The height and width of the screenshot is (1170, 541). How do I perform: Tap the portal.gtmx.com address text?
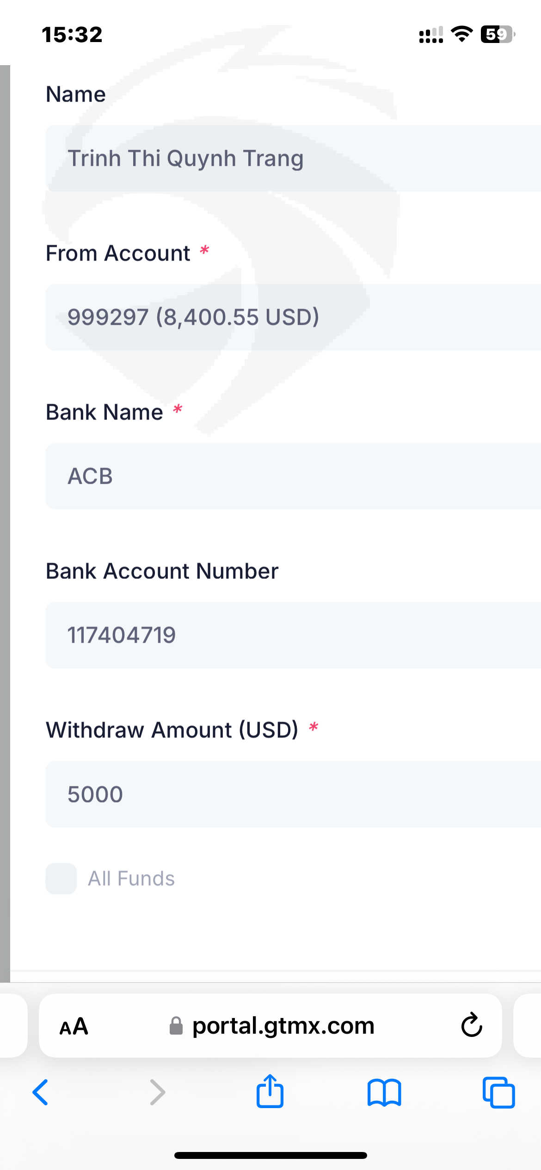283,1026
